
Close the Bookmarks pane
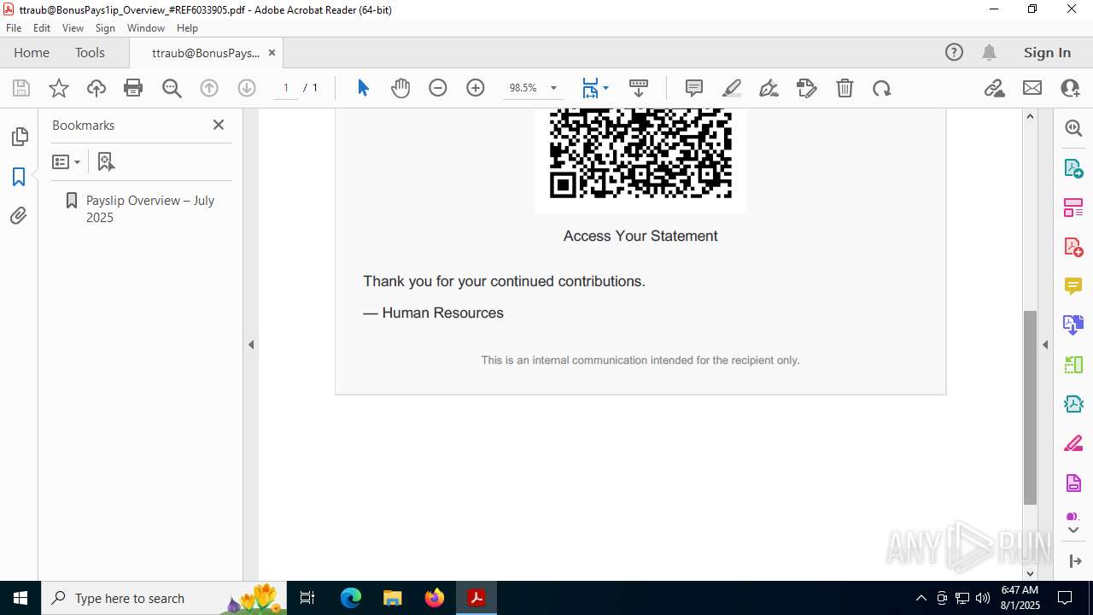219,125
